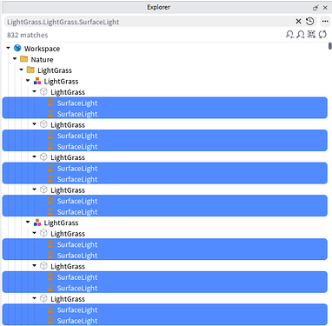
Task: Click the Explorer panel title
Action: 158,7
